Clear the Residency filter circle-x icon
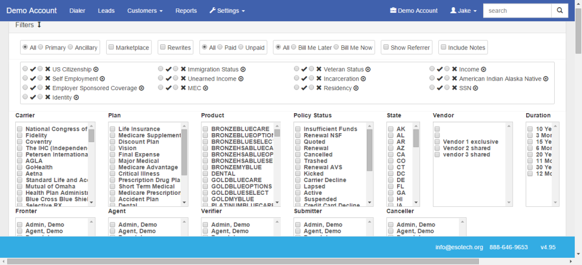The height and width of the screenshot is (265, 582). tap(356, 88)
